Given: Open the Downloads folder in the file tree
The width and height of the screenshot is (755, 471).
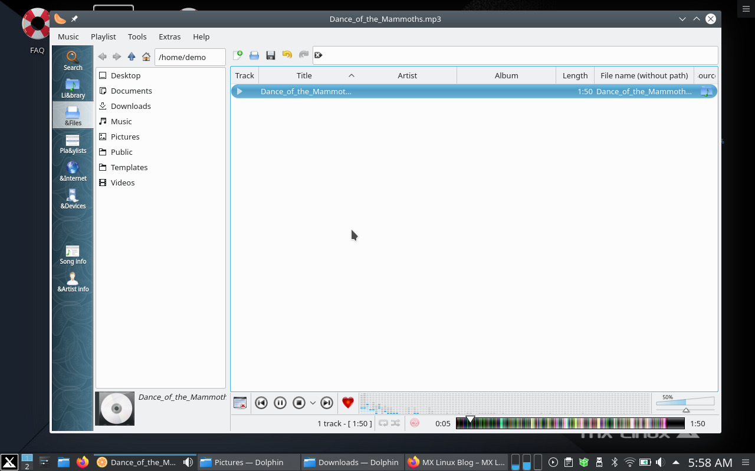Looking at the screenshot, I should click(130, 106).
